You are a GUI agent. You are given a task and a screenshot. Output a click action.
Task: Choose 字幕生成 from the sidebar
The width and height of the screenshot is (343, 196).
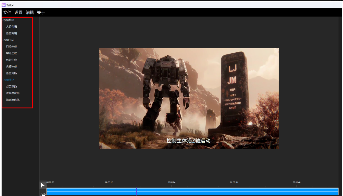click(12, 53)
